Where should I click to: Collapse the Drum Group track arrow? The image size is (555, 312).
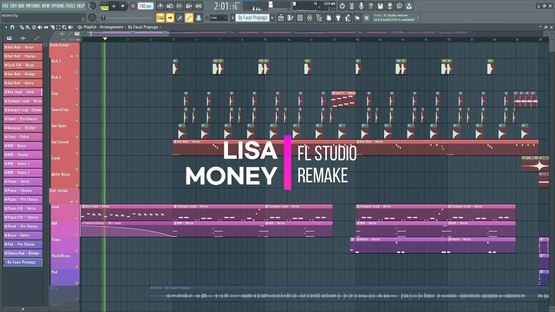72,56
